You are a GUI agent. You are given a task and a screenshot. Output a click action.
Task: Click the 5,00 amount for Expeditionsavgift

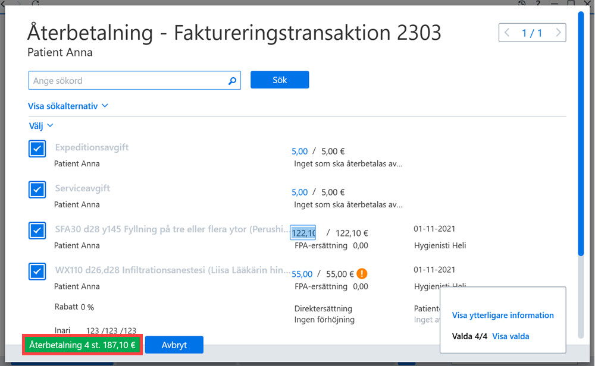299,151
